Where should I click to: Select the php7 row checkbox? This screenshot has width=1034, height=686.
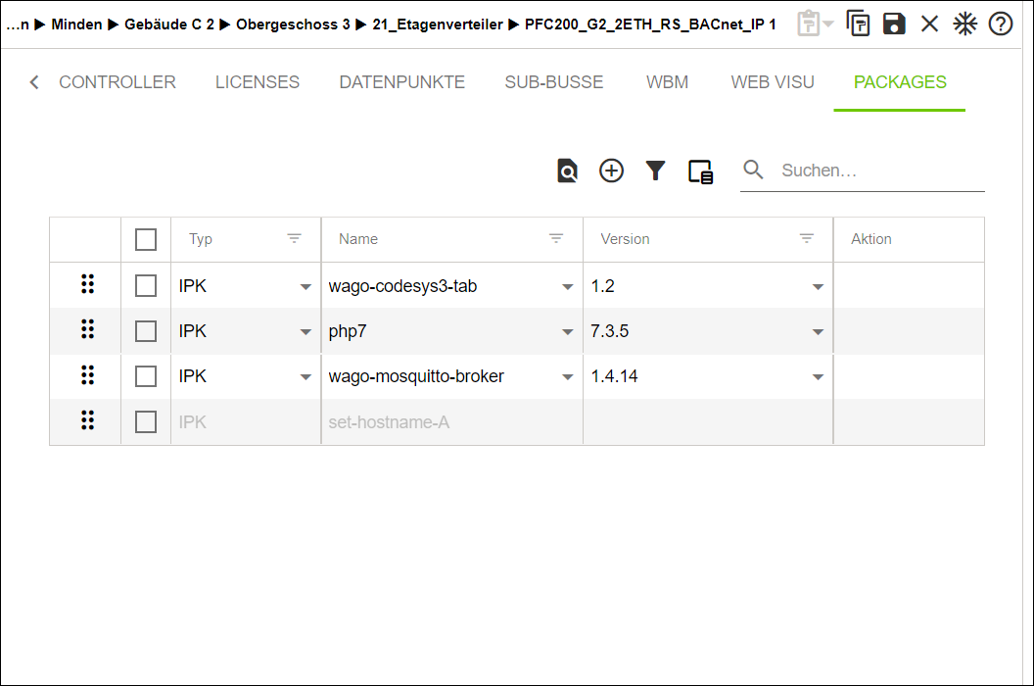pyautogui.click(x=146, y=331)
